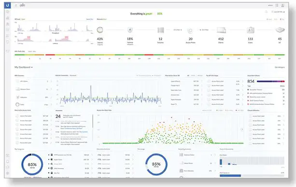Viewport: 296px width, 187px height.
Task: Click the arrow at right edge of Retry Rate chart
Action: [x=242, y=129]
